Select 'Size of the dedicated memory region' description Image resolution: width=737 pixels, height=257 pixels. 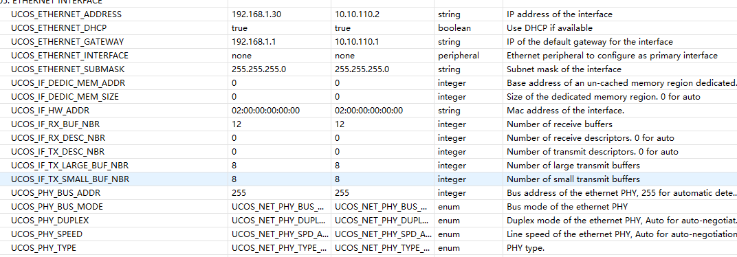[x=604, y=97]
